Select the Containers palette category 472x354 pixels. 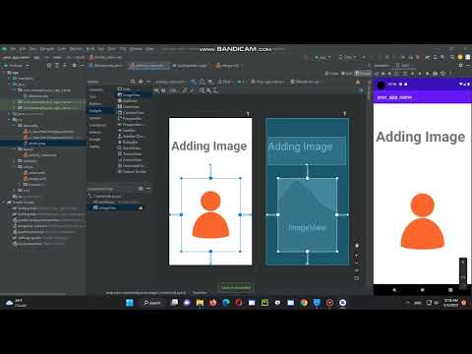pos(97,125)
